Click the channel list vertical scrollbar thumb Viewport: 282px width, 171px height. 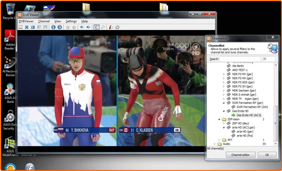[x=275, y=124]
